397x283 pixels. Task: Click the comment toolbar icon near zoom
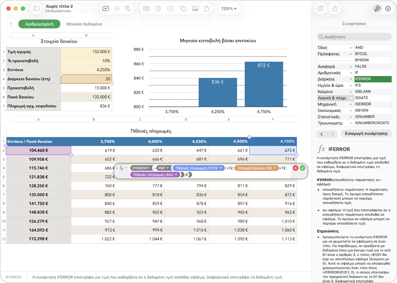pyautogui.click(x=207, y=9)
